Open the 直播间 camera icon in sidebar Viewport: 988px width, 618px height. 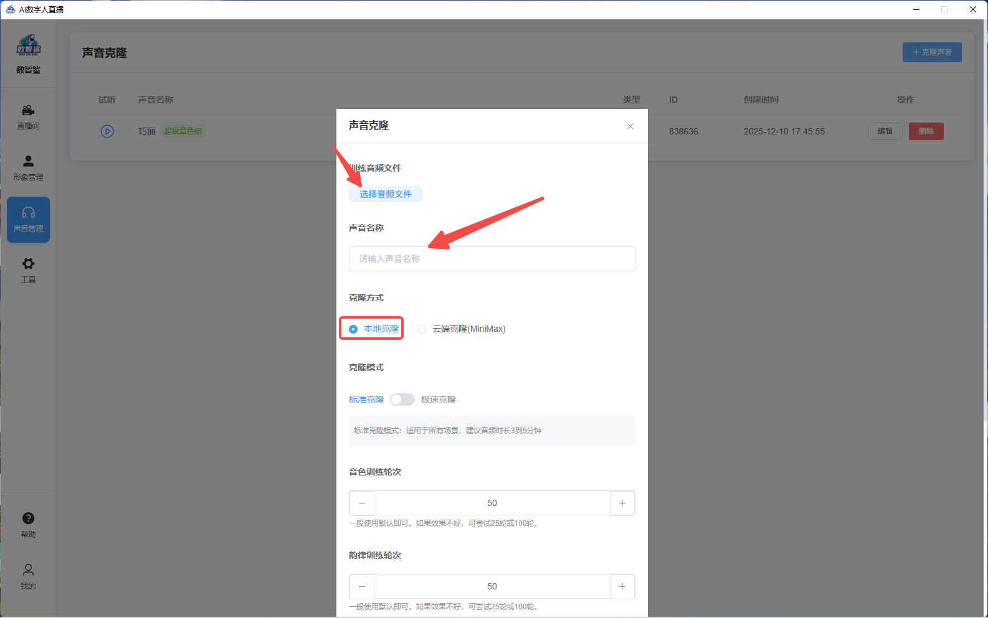click(28, 110)
